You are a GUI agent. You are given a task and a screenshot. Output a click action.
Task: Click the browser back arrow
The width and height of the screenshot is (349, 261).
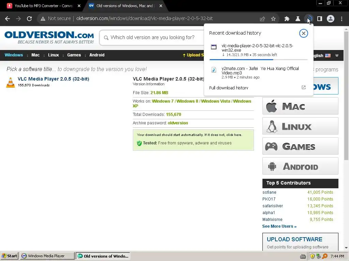(x=7, y=19)
